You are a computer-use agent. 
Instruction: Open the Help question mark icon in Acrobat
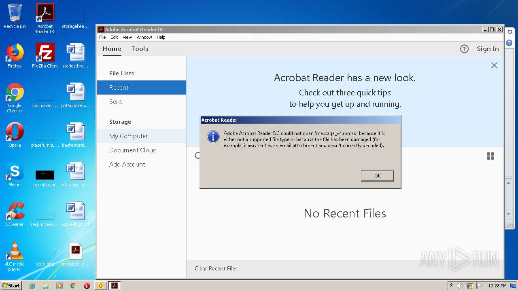[464, 49]
